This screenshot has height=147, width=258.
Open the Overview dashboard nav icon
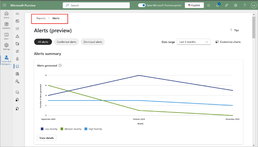17,21
